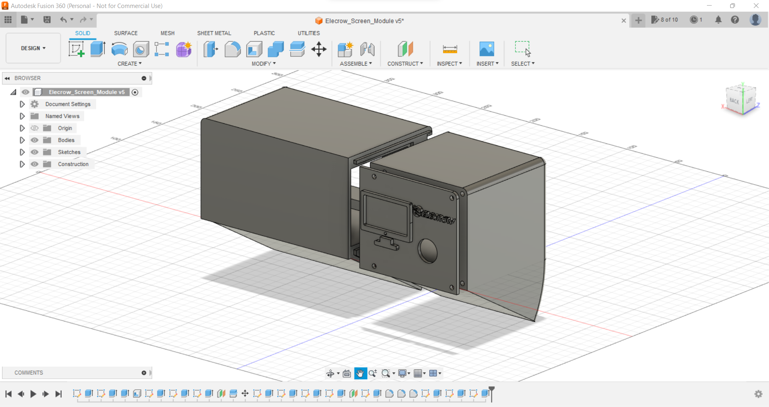This screenshot has height=407, width=769.
Task: Click the notification bell icon
Action: pyautogui.click(x=718, y=20)
